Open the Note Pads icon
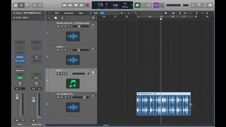 click(199, 5)
